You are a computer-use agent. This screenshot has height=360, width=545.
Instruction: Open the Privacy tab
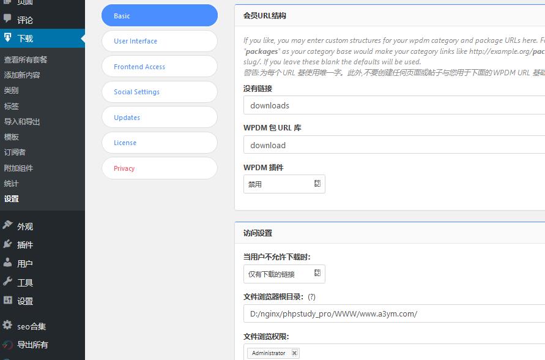tap(160, 168)
